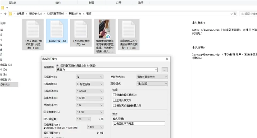Click the 压缩格式(F): label
This screenshot has height=138, width=257.
[50, 77]
